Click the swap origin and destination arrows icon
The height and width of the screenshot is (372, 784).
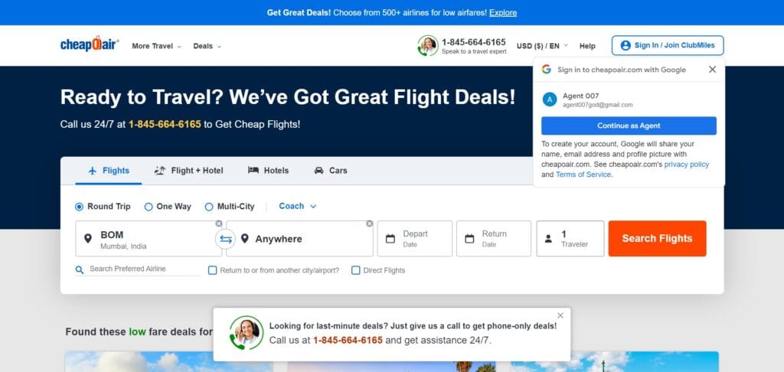[x=226, y=239]
